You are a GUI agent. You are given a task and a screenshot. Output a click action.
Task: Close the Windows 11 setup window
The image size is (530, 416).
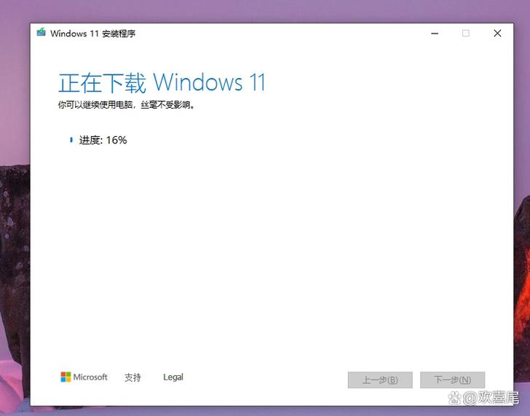497,33
